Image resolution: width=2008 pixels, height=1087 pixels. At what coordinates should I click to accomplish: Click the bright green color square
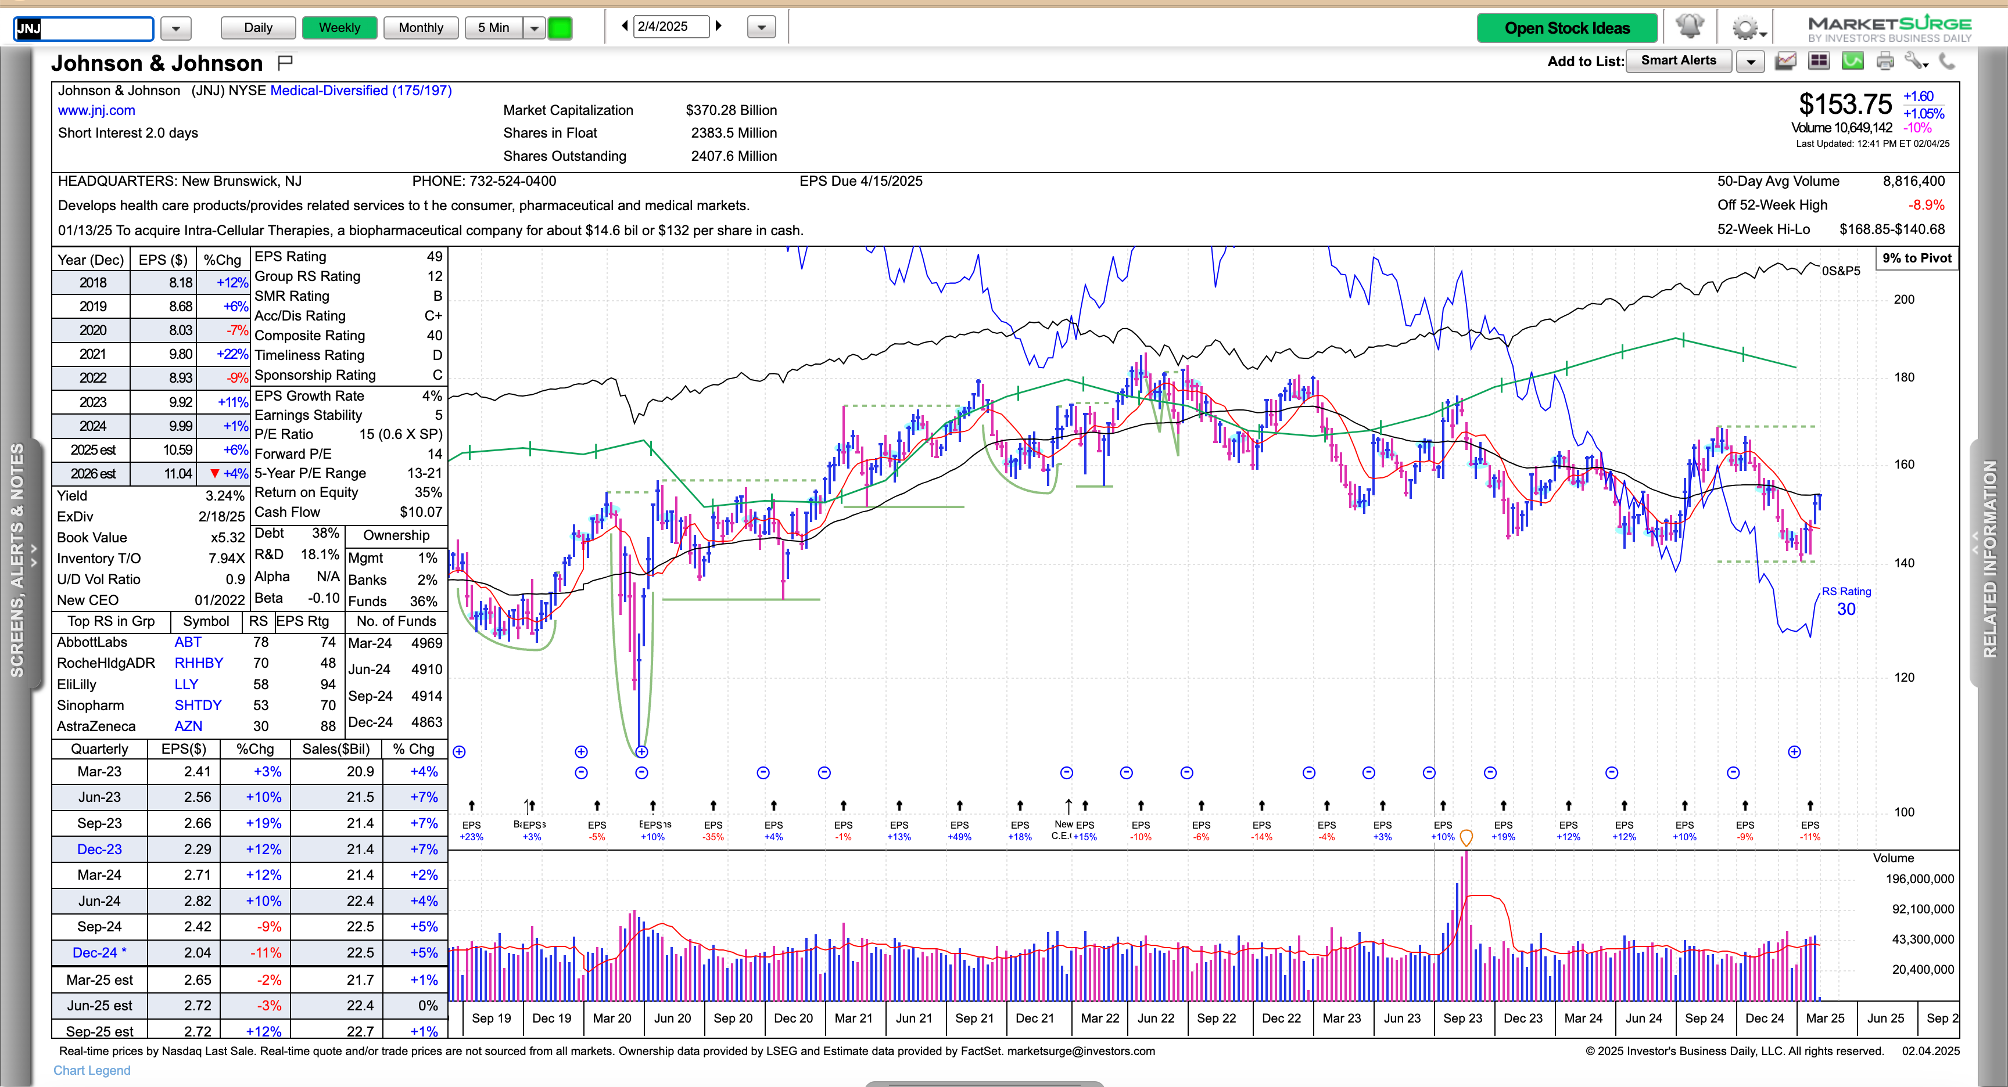pyautogui.click(x=560, y=28)
